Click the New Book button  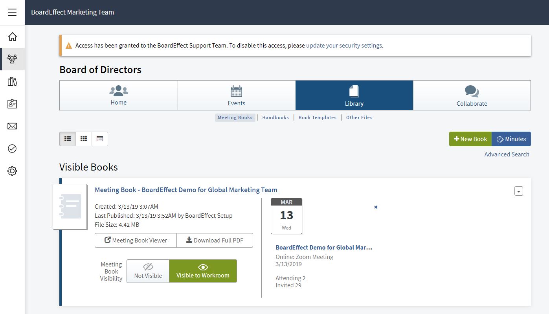coord(470,139)
